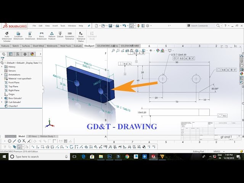The image size is (244, 183).
Task: Expand the Boss-Extrude1 feature
Action: [2, 98]
